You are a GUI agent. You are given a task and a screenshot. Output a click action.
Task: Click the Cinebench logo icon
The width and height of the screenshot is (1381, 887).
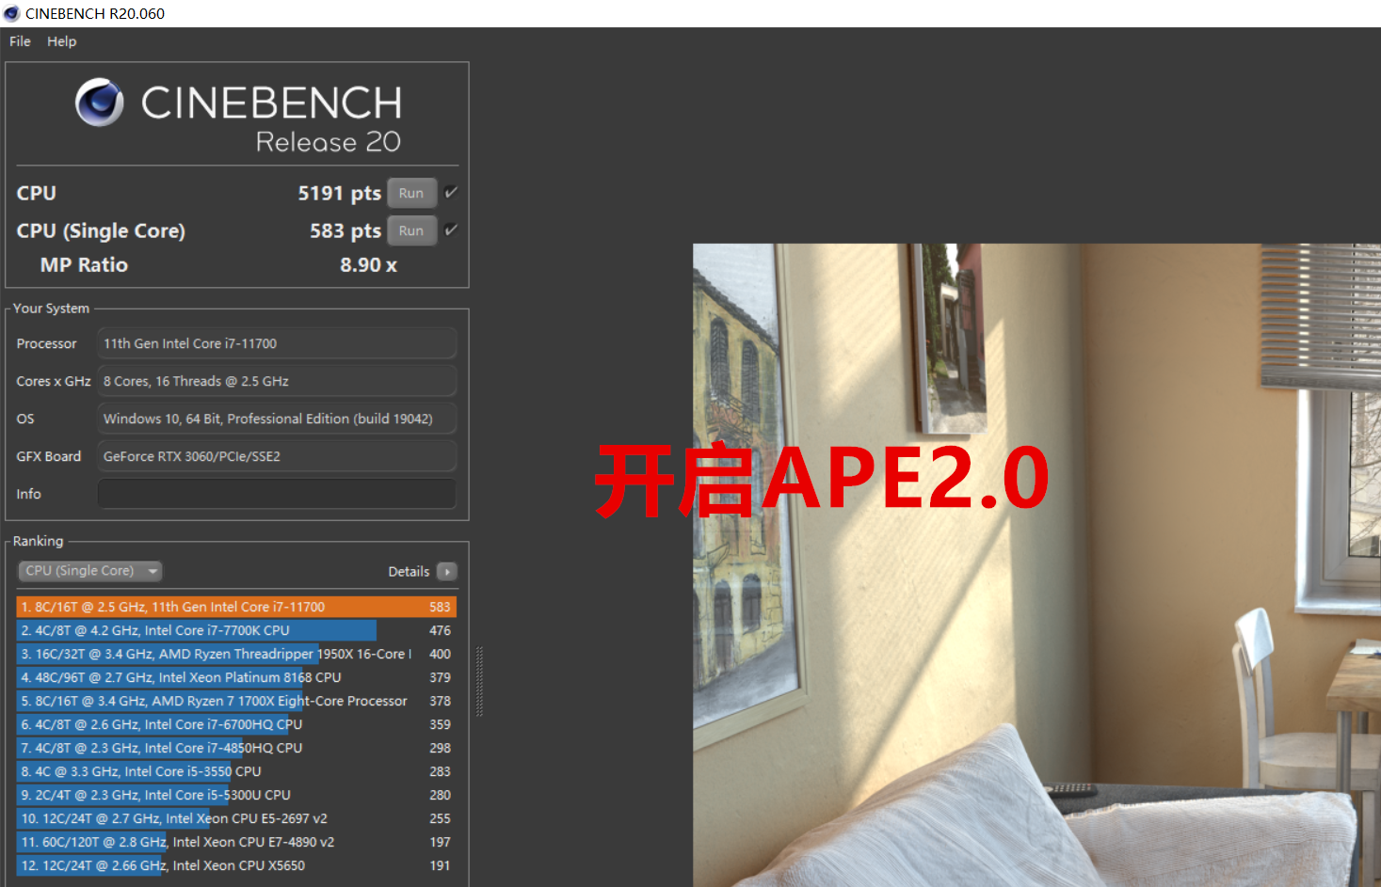coord(100,103)
